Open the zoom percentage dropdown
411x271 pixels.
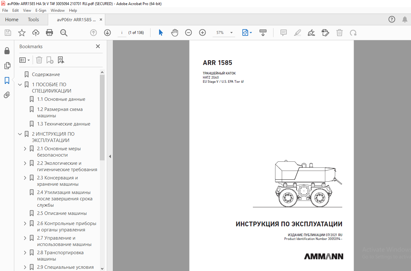coord(232,33)
